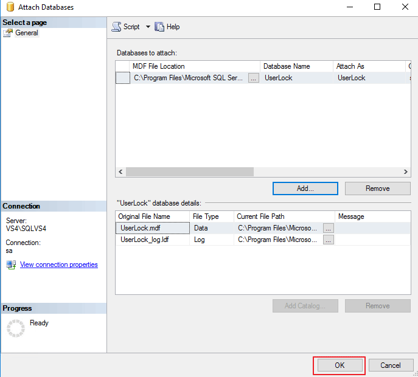Click the MDF File Location column header
The height and width of the screenshot is (377, 418).
click(195, 66)
